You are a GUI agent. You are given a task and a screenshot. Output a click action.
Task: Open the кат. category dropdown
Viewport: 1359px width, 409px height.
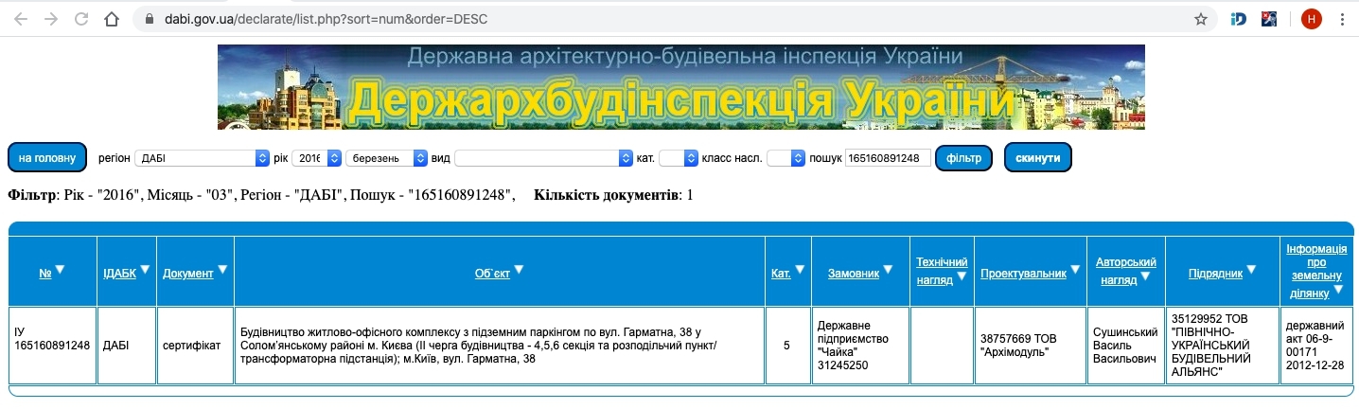click(678, 158)
